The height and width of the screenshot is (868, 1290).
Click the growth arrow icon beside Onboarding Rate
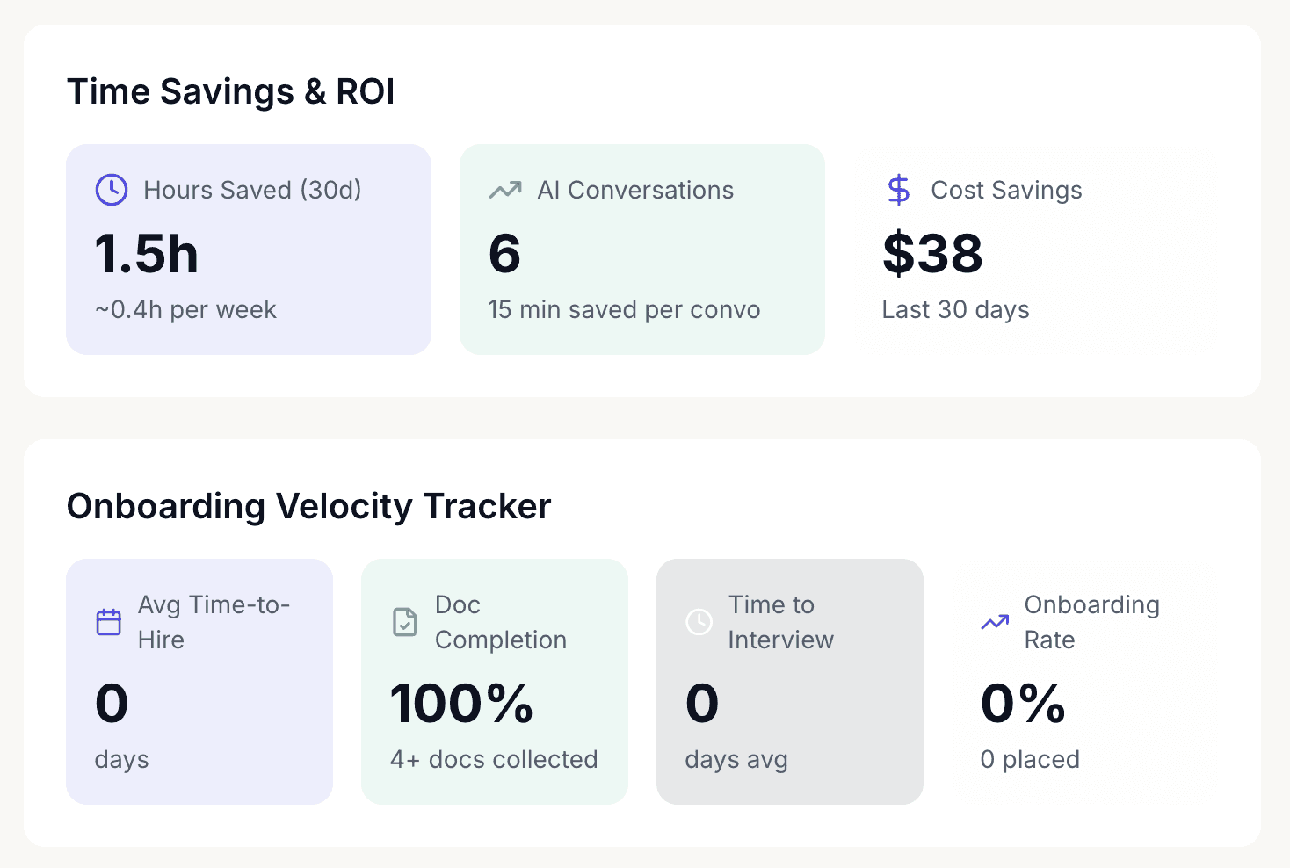tap(994, 621)
